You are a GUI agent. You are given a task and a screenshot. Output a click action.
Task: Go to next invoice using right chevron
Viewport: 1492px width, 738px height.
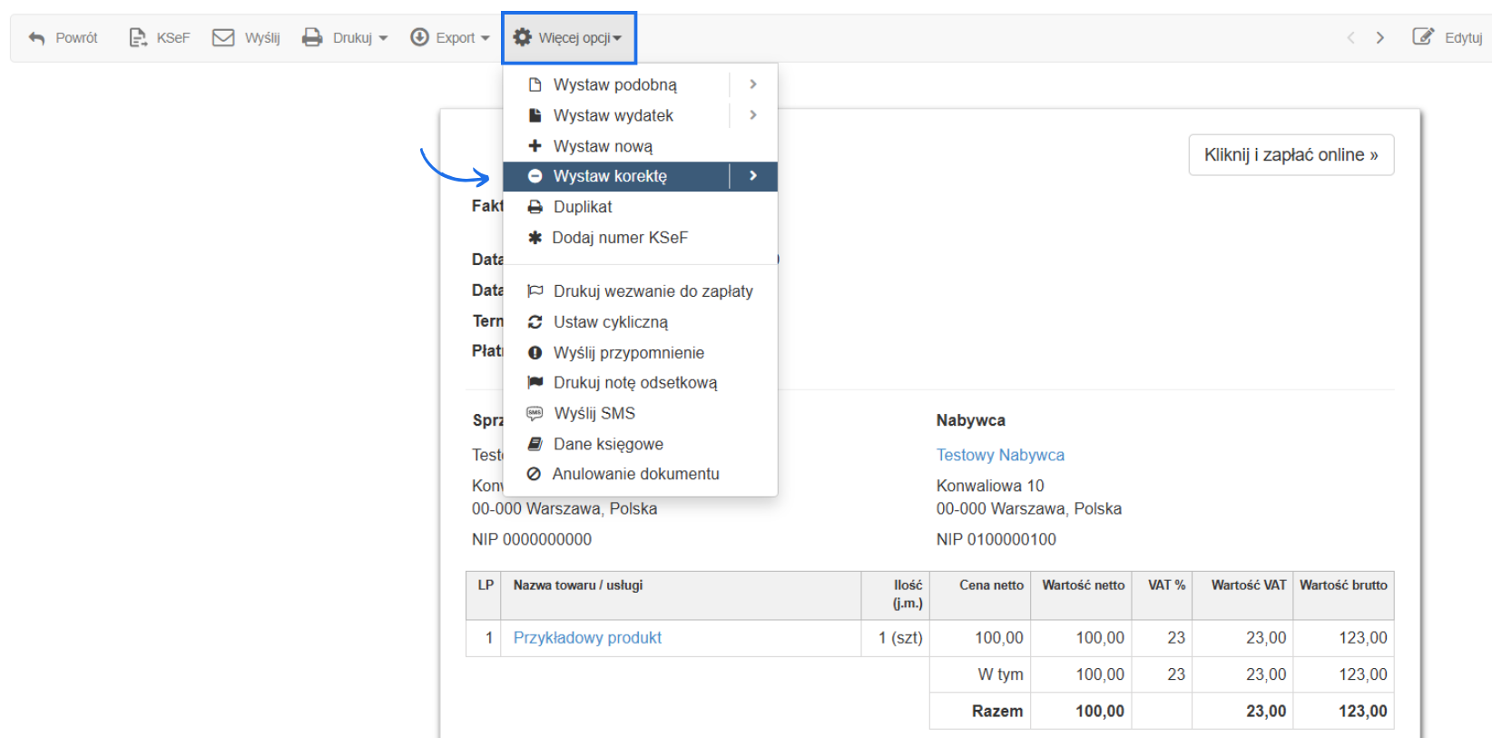(1380, 37)
